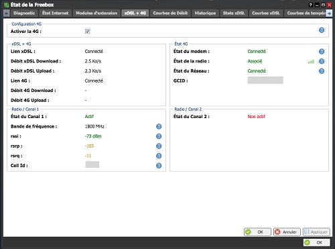
Task: Confirm with the OK button beside Annuler
Action: coord(257,232)
